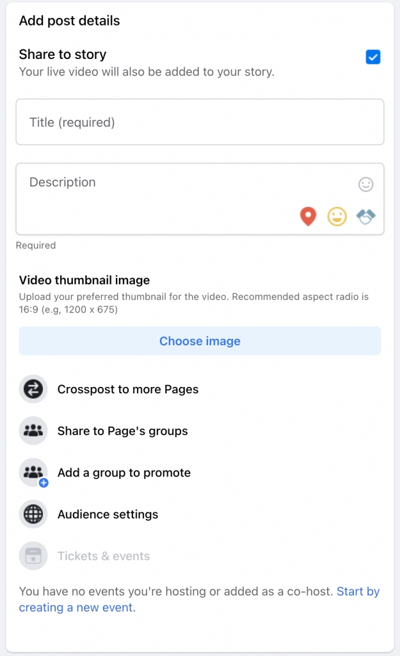This screenshot has width=400, height=656.
Task: Open the feeling/activity smiley icon
Action: tap(337, 217)
